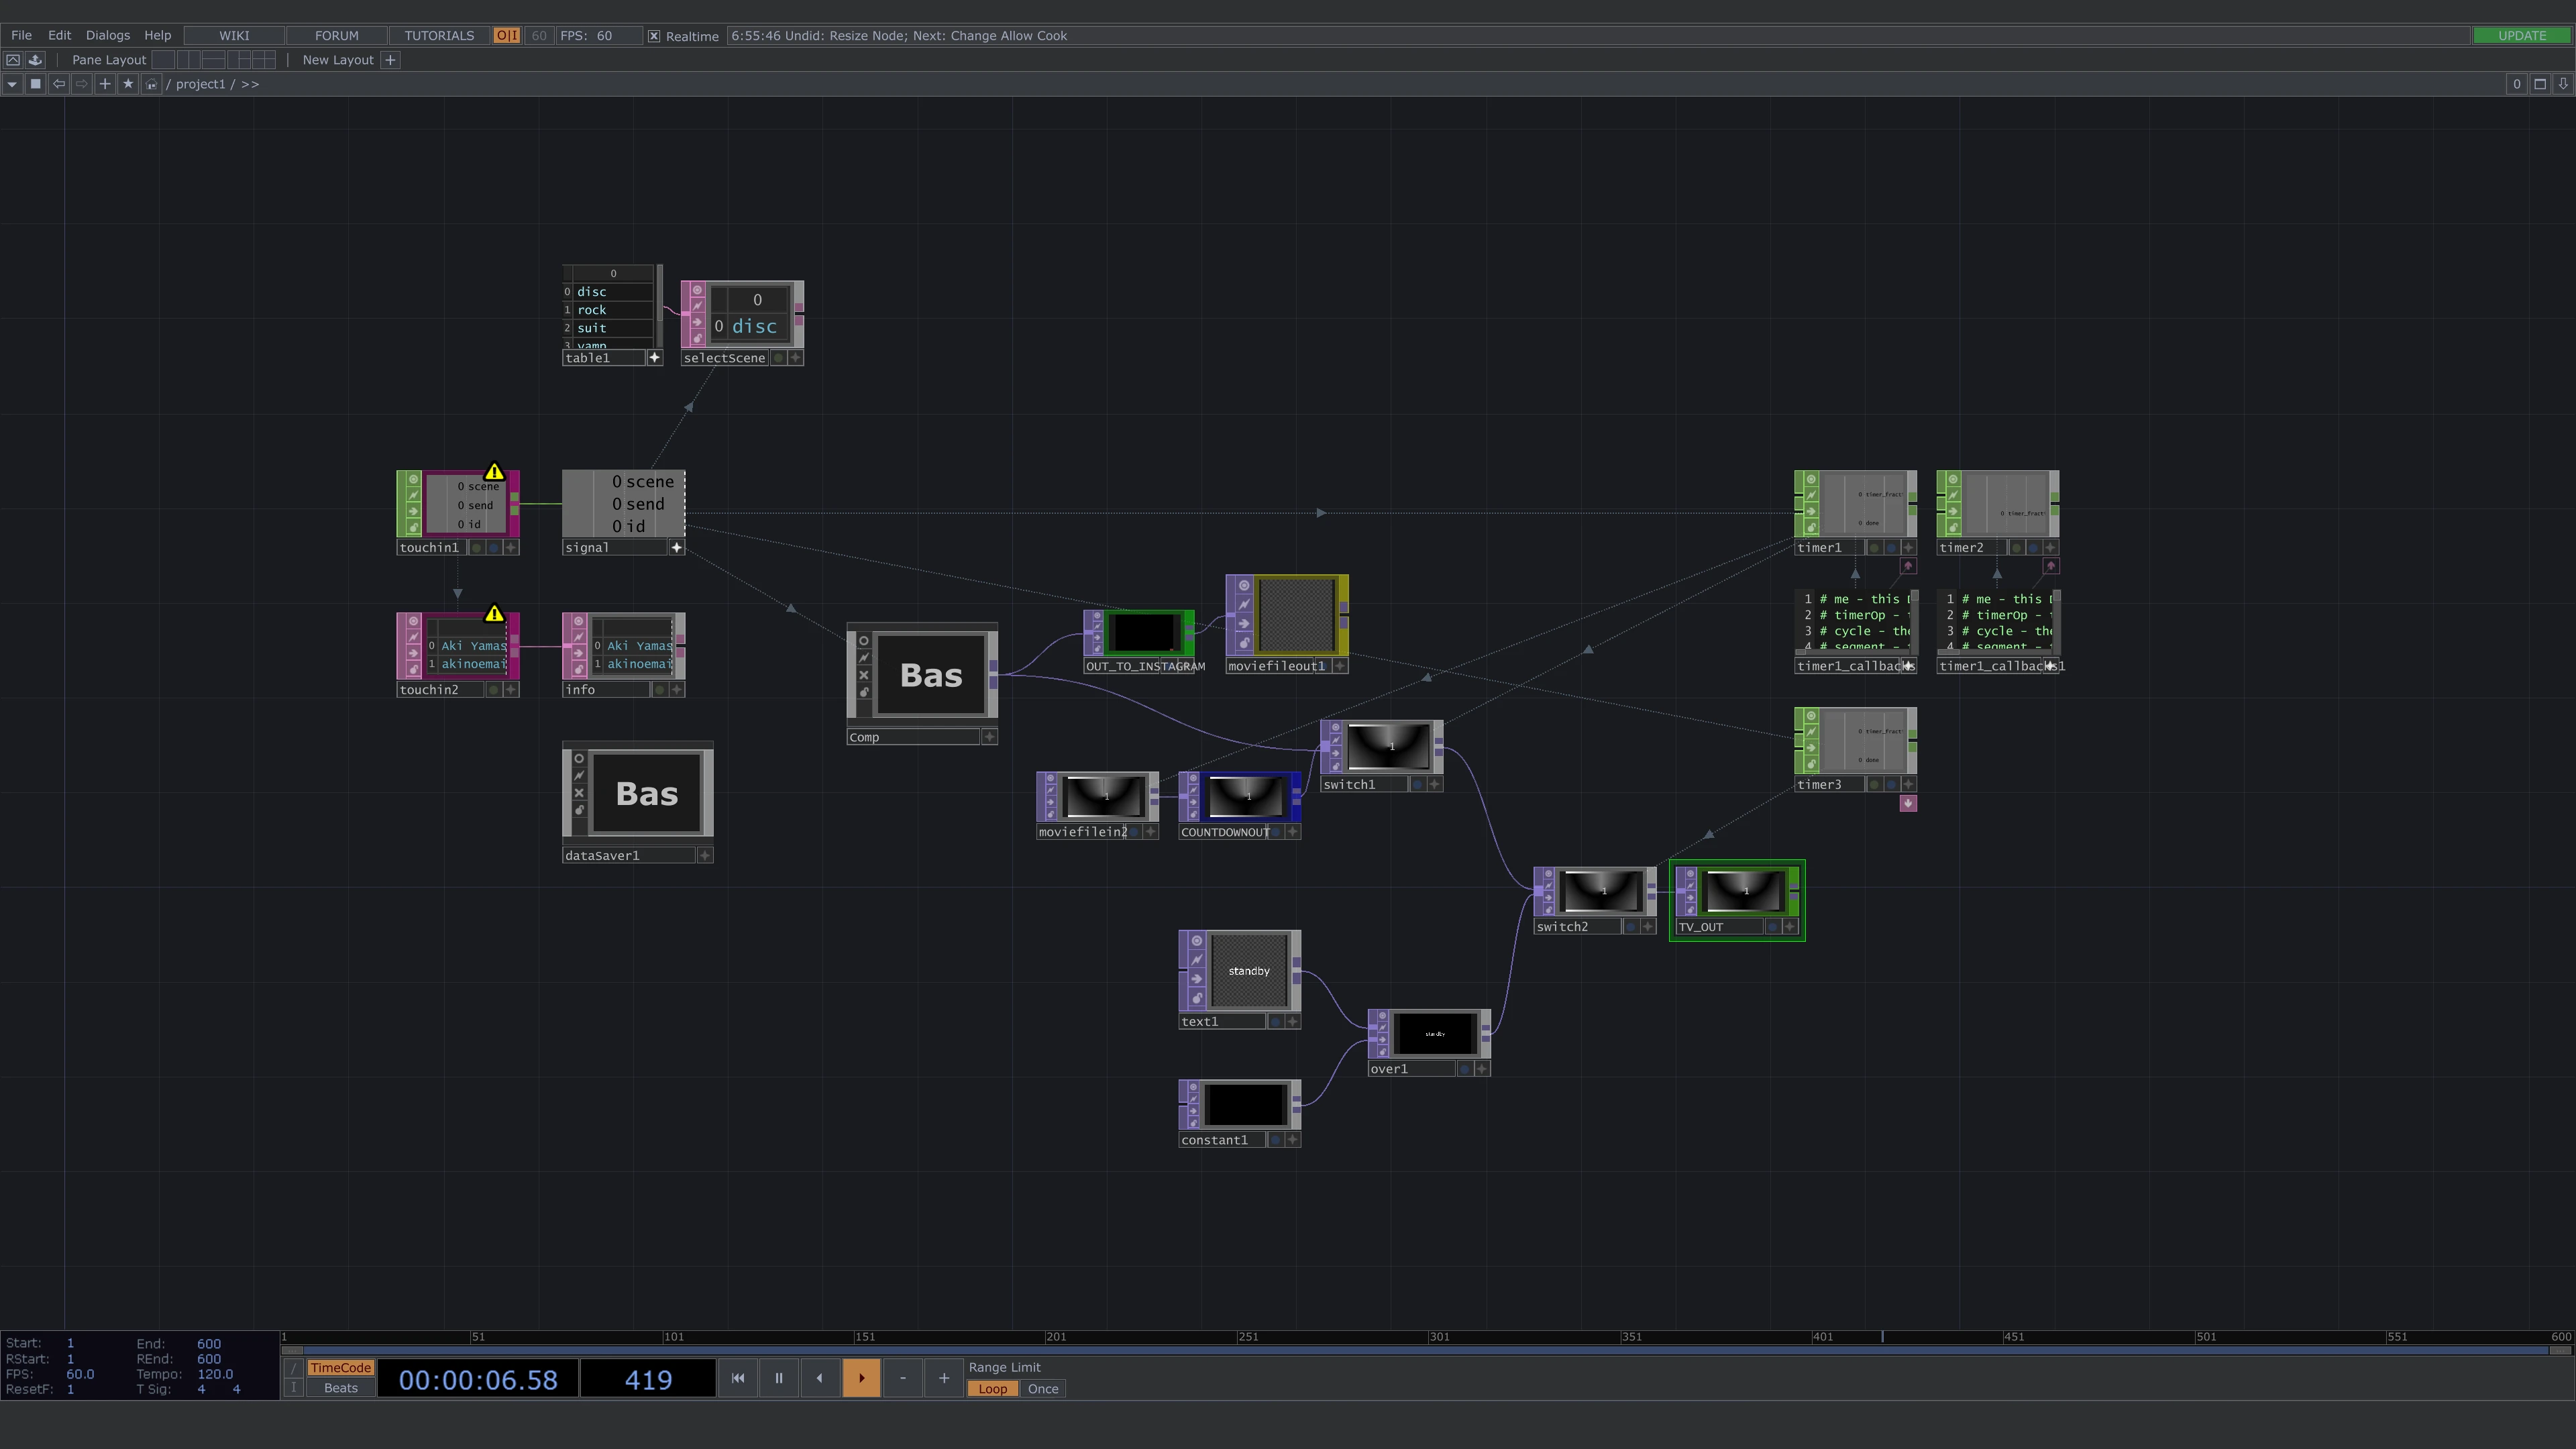2576x1449 pixels.
Task: Select the two-column pane layout icon
Action: (x=188, y=60)
